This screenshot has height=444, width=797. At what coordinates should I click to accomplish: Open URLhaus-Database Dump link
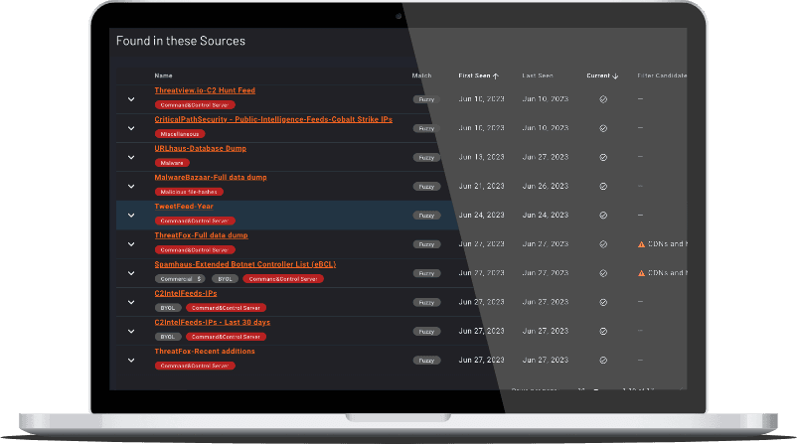201,148
